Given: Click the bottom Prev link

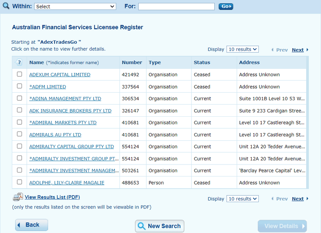Looking at the screenshot, I should [x=282, y=199].
